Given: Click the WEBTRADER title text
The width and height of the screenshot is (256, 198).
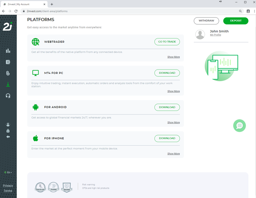Looking at the screenshot, I should (x=54, y=42).
